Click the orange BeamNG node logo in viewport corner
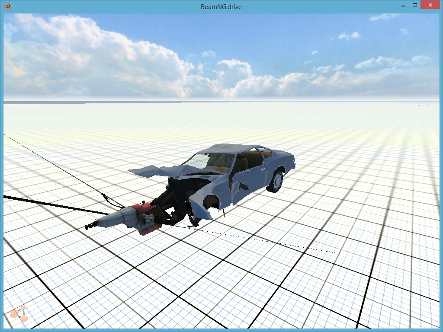The image size is (443, 332). coord(19,314)
